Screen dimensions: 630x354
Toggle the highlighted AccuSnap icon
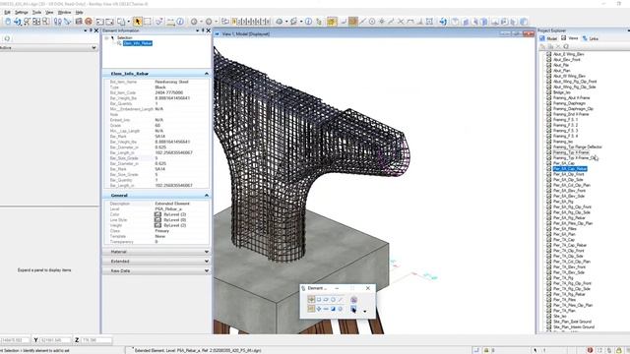[332, 22]
